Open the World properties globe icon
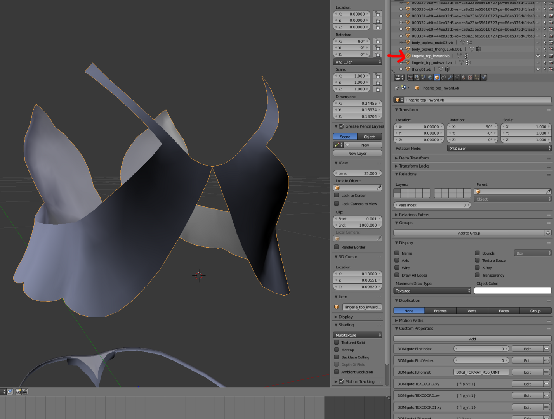This screenshot has width=554, height=419. point(430,77)
